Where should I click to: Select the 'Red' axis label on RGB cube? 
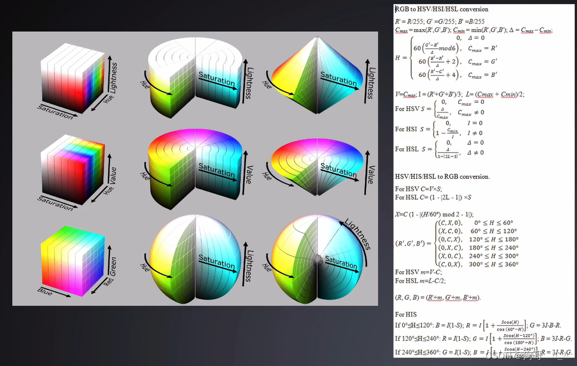pyautogui.click(x=108, y=281)
